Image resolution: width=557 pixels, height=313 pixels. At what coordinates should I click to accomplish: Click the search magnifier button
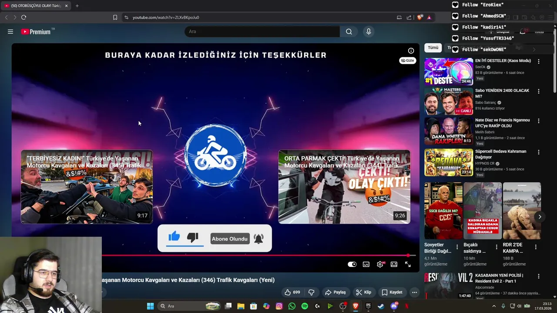click(349, 32)
